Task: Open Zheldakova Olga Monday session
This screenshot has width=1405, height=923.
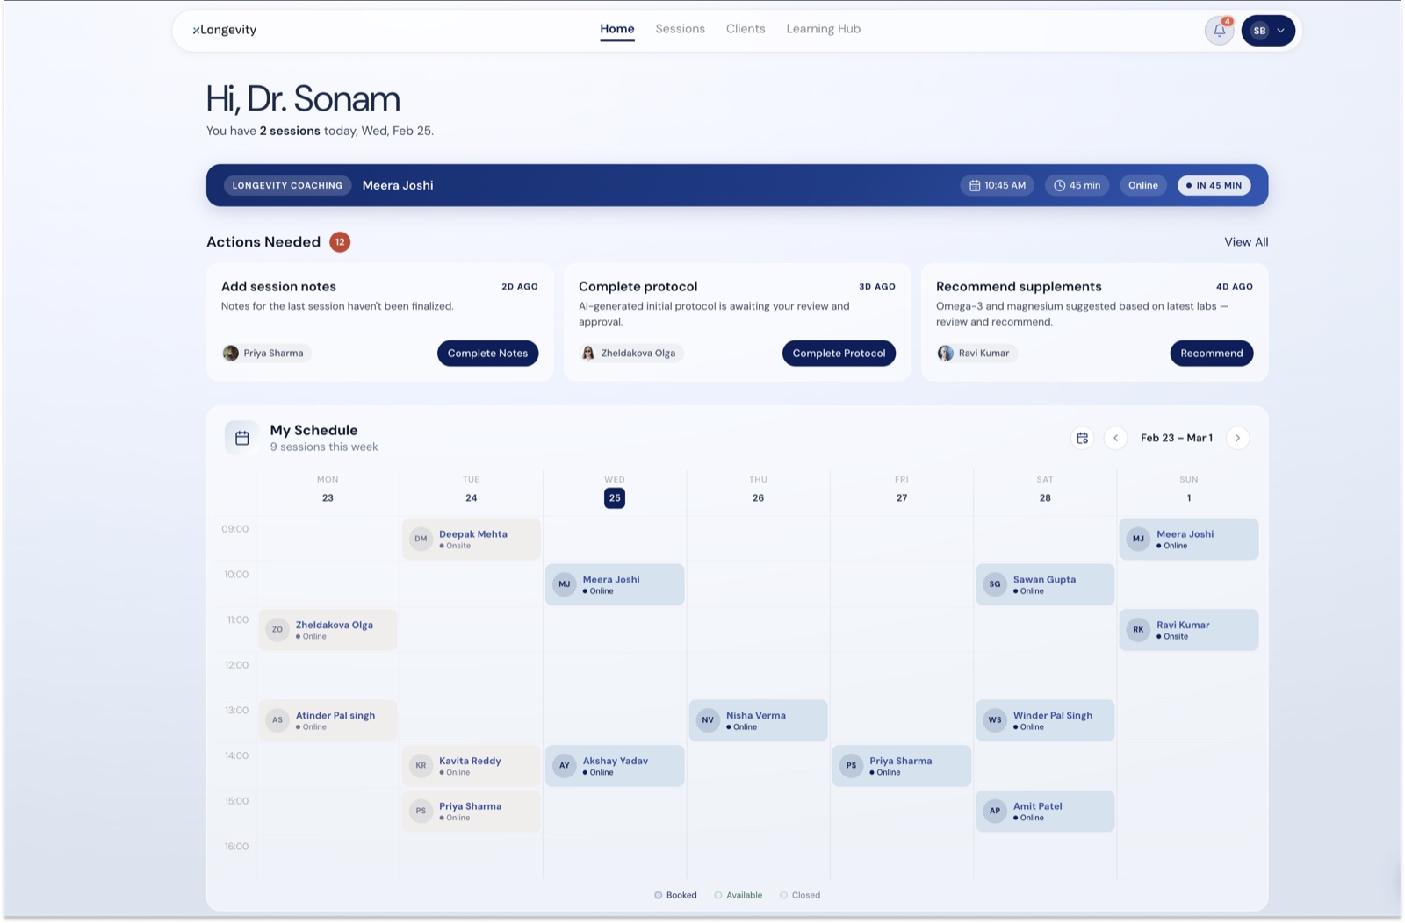Action: pos(328,630)
